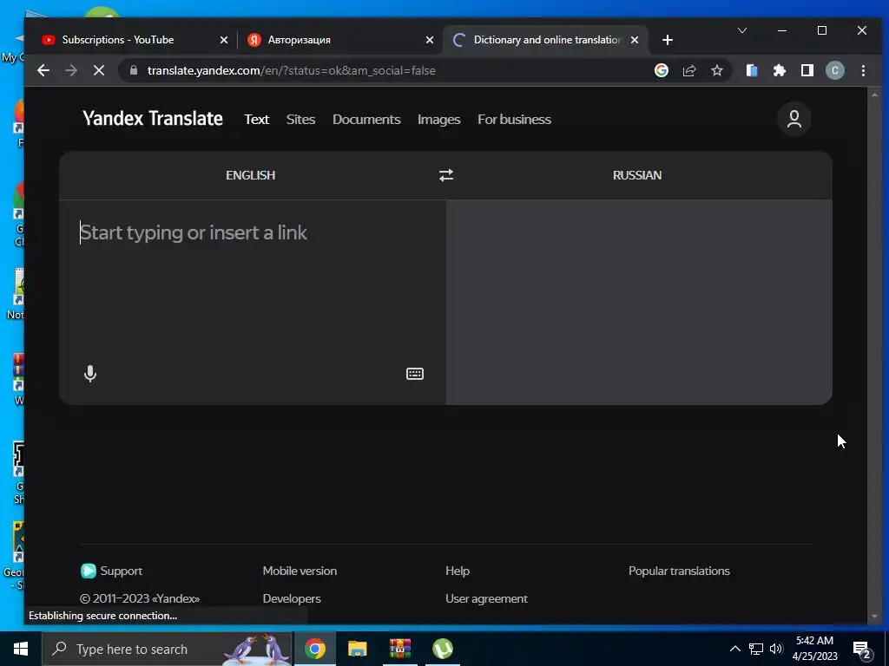The image size is (889, 666).
Task: Open the Popular translations link
Action: point(679,571)
